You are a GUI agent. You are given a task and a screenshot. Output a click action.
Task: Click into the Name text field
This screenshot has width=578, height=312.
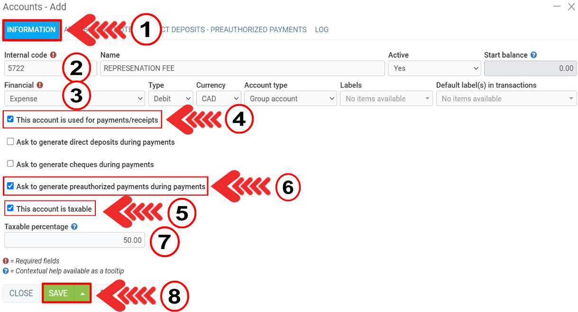(x=242, y=68)
